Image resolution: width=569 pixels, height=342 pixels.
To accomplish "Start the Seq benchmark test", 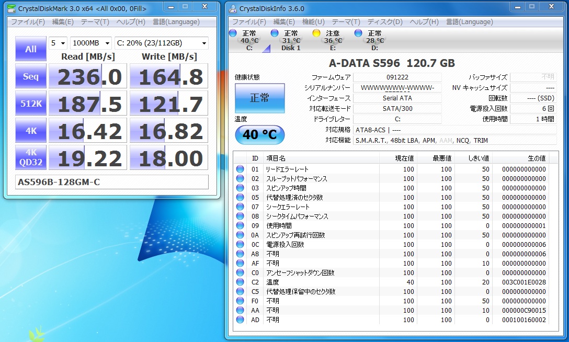I will pos(31,76).
